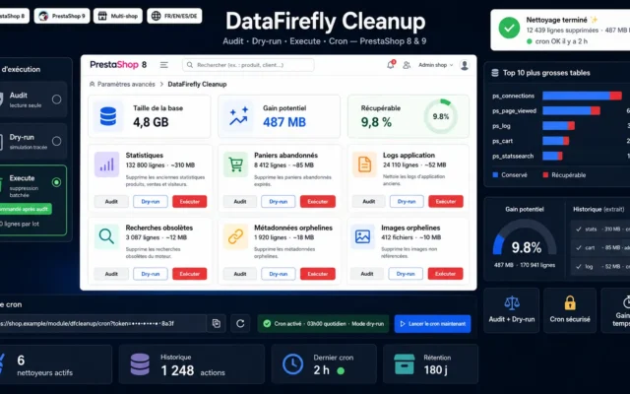Click Exécuter in the Statistiques card
Image resolution: width=630 pixels, height=394 pixels.
click(x=190, y=201)
